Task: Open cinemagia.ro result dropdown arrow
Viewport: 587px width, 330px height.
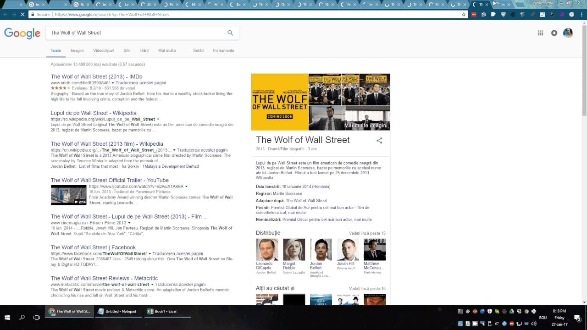Action: coord(129,223)
